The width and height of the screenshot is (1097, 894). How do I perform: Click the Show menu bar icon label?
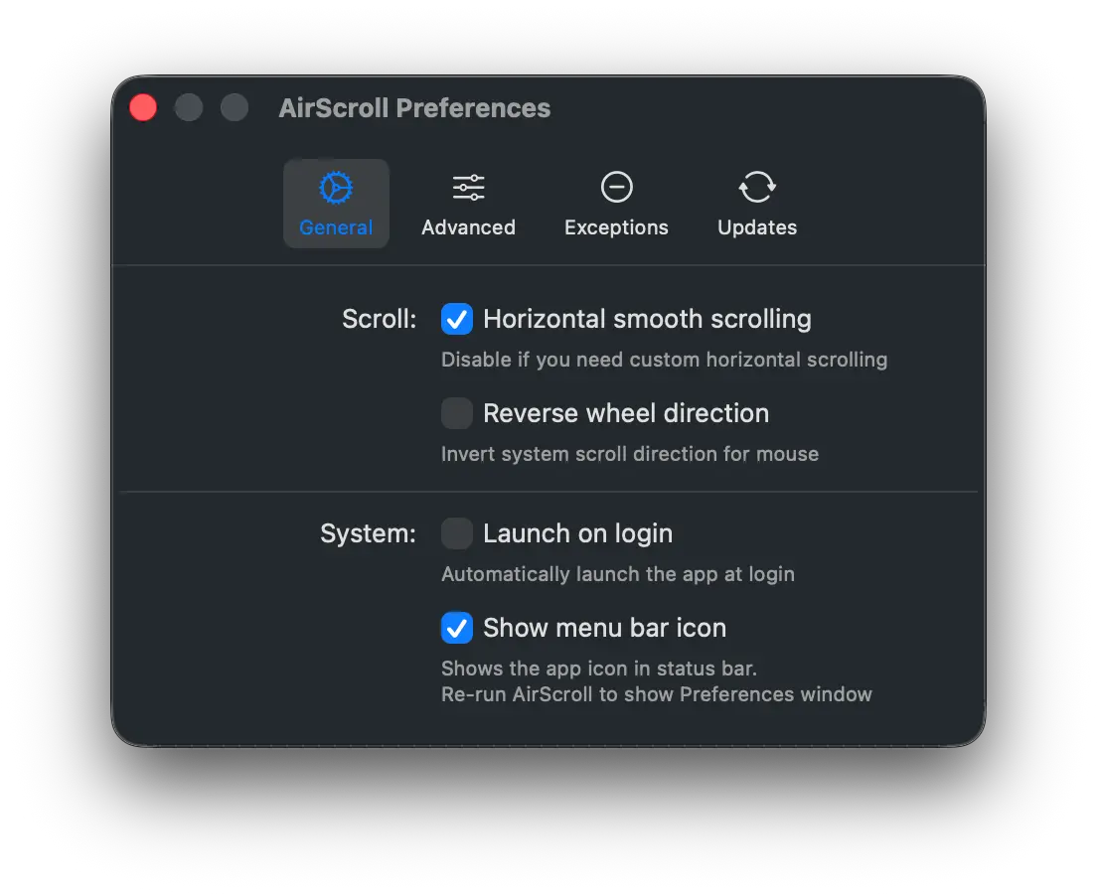point(604,628)
